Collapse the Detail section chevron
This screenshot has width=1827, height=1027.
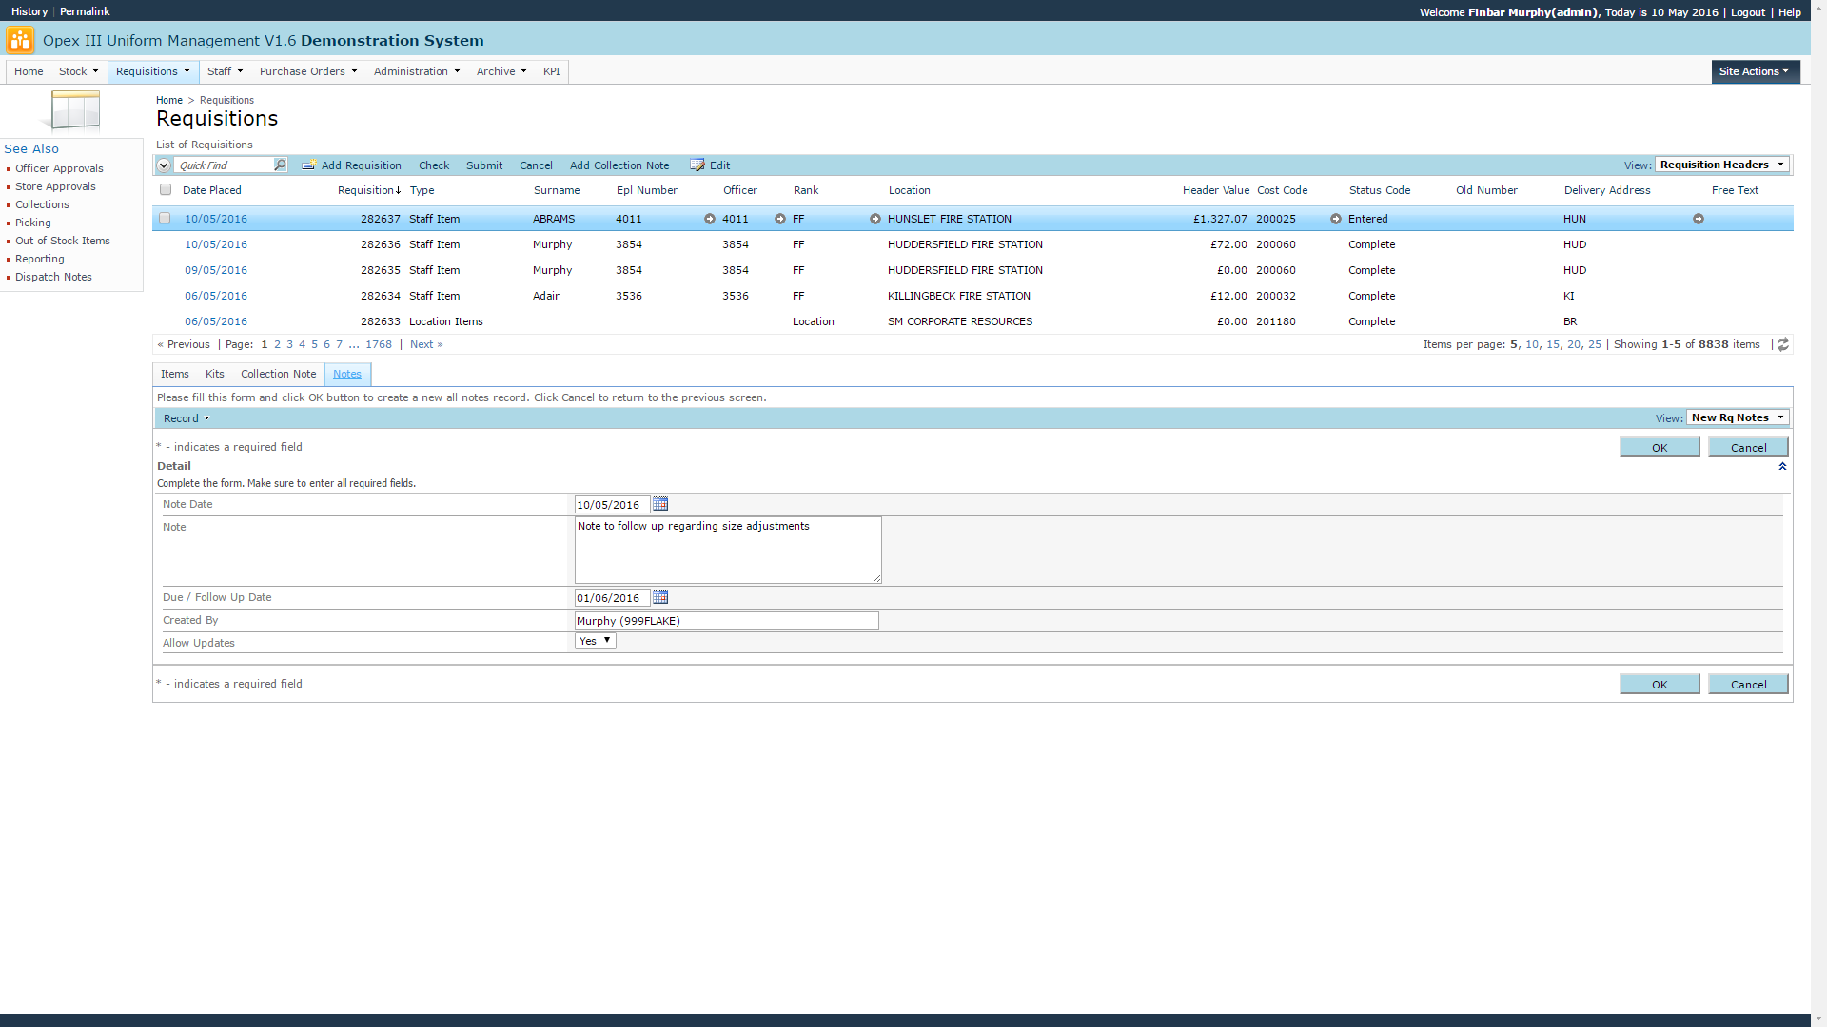1782,466
